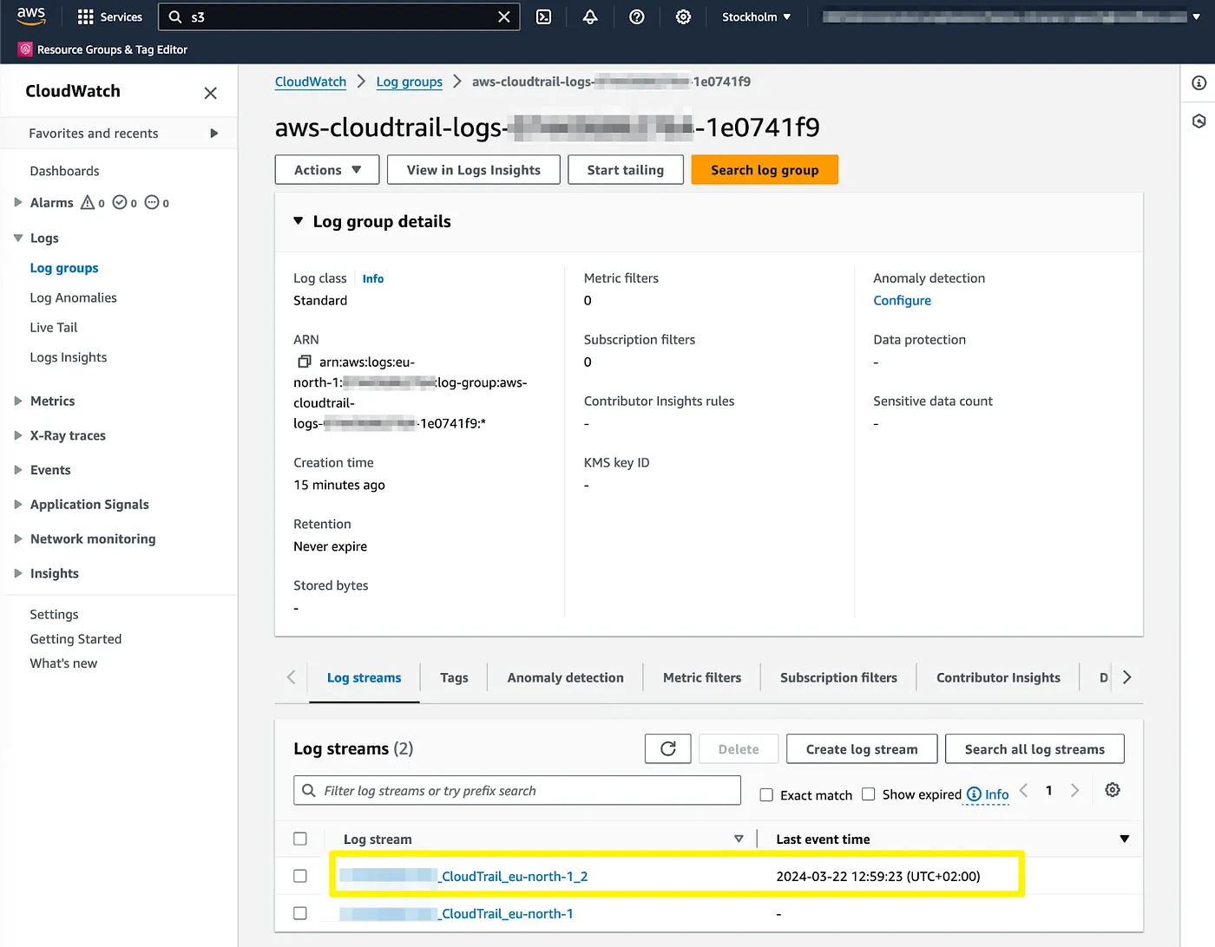The image size is (1215, 947).
Task: Open the hexagon tools icon on right edge
Action: pos(1199,121)
